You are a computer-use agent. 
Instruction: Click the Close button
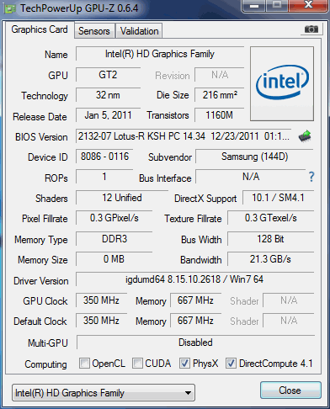click(x=290, y=390)
